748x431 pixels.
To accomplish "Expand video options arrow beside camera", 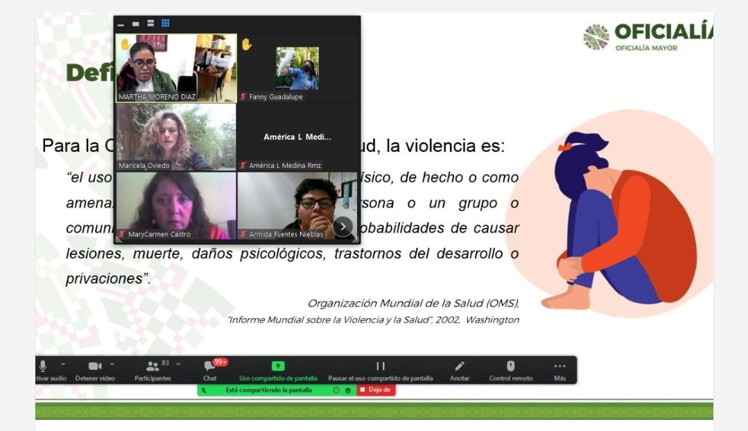I will coord(112,364).
